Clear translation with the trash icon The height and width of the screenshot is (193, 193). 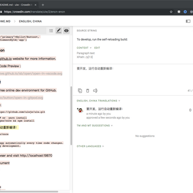(x=87, y=90)
